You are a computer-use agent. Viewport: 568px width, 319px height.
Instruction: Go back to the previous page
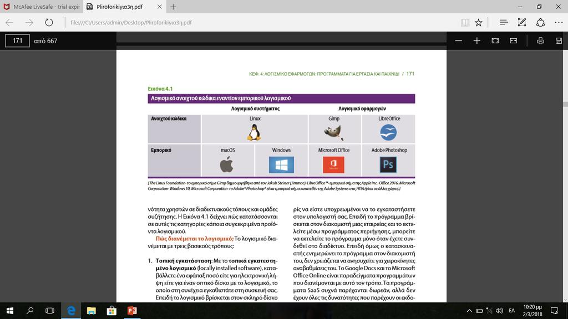(9, 22)
